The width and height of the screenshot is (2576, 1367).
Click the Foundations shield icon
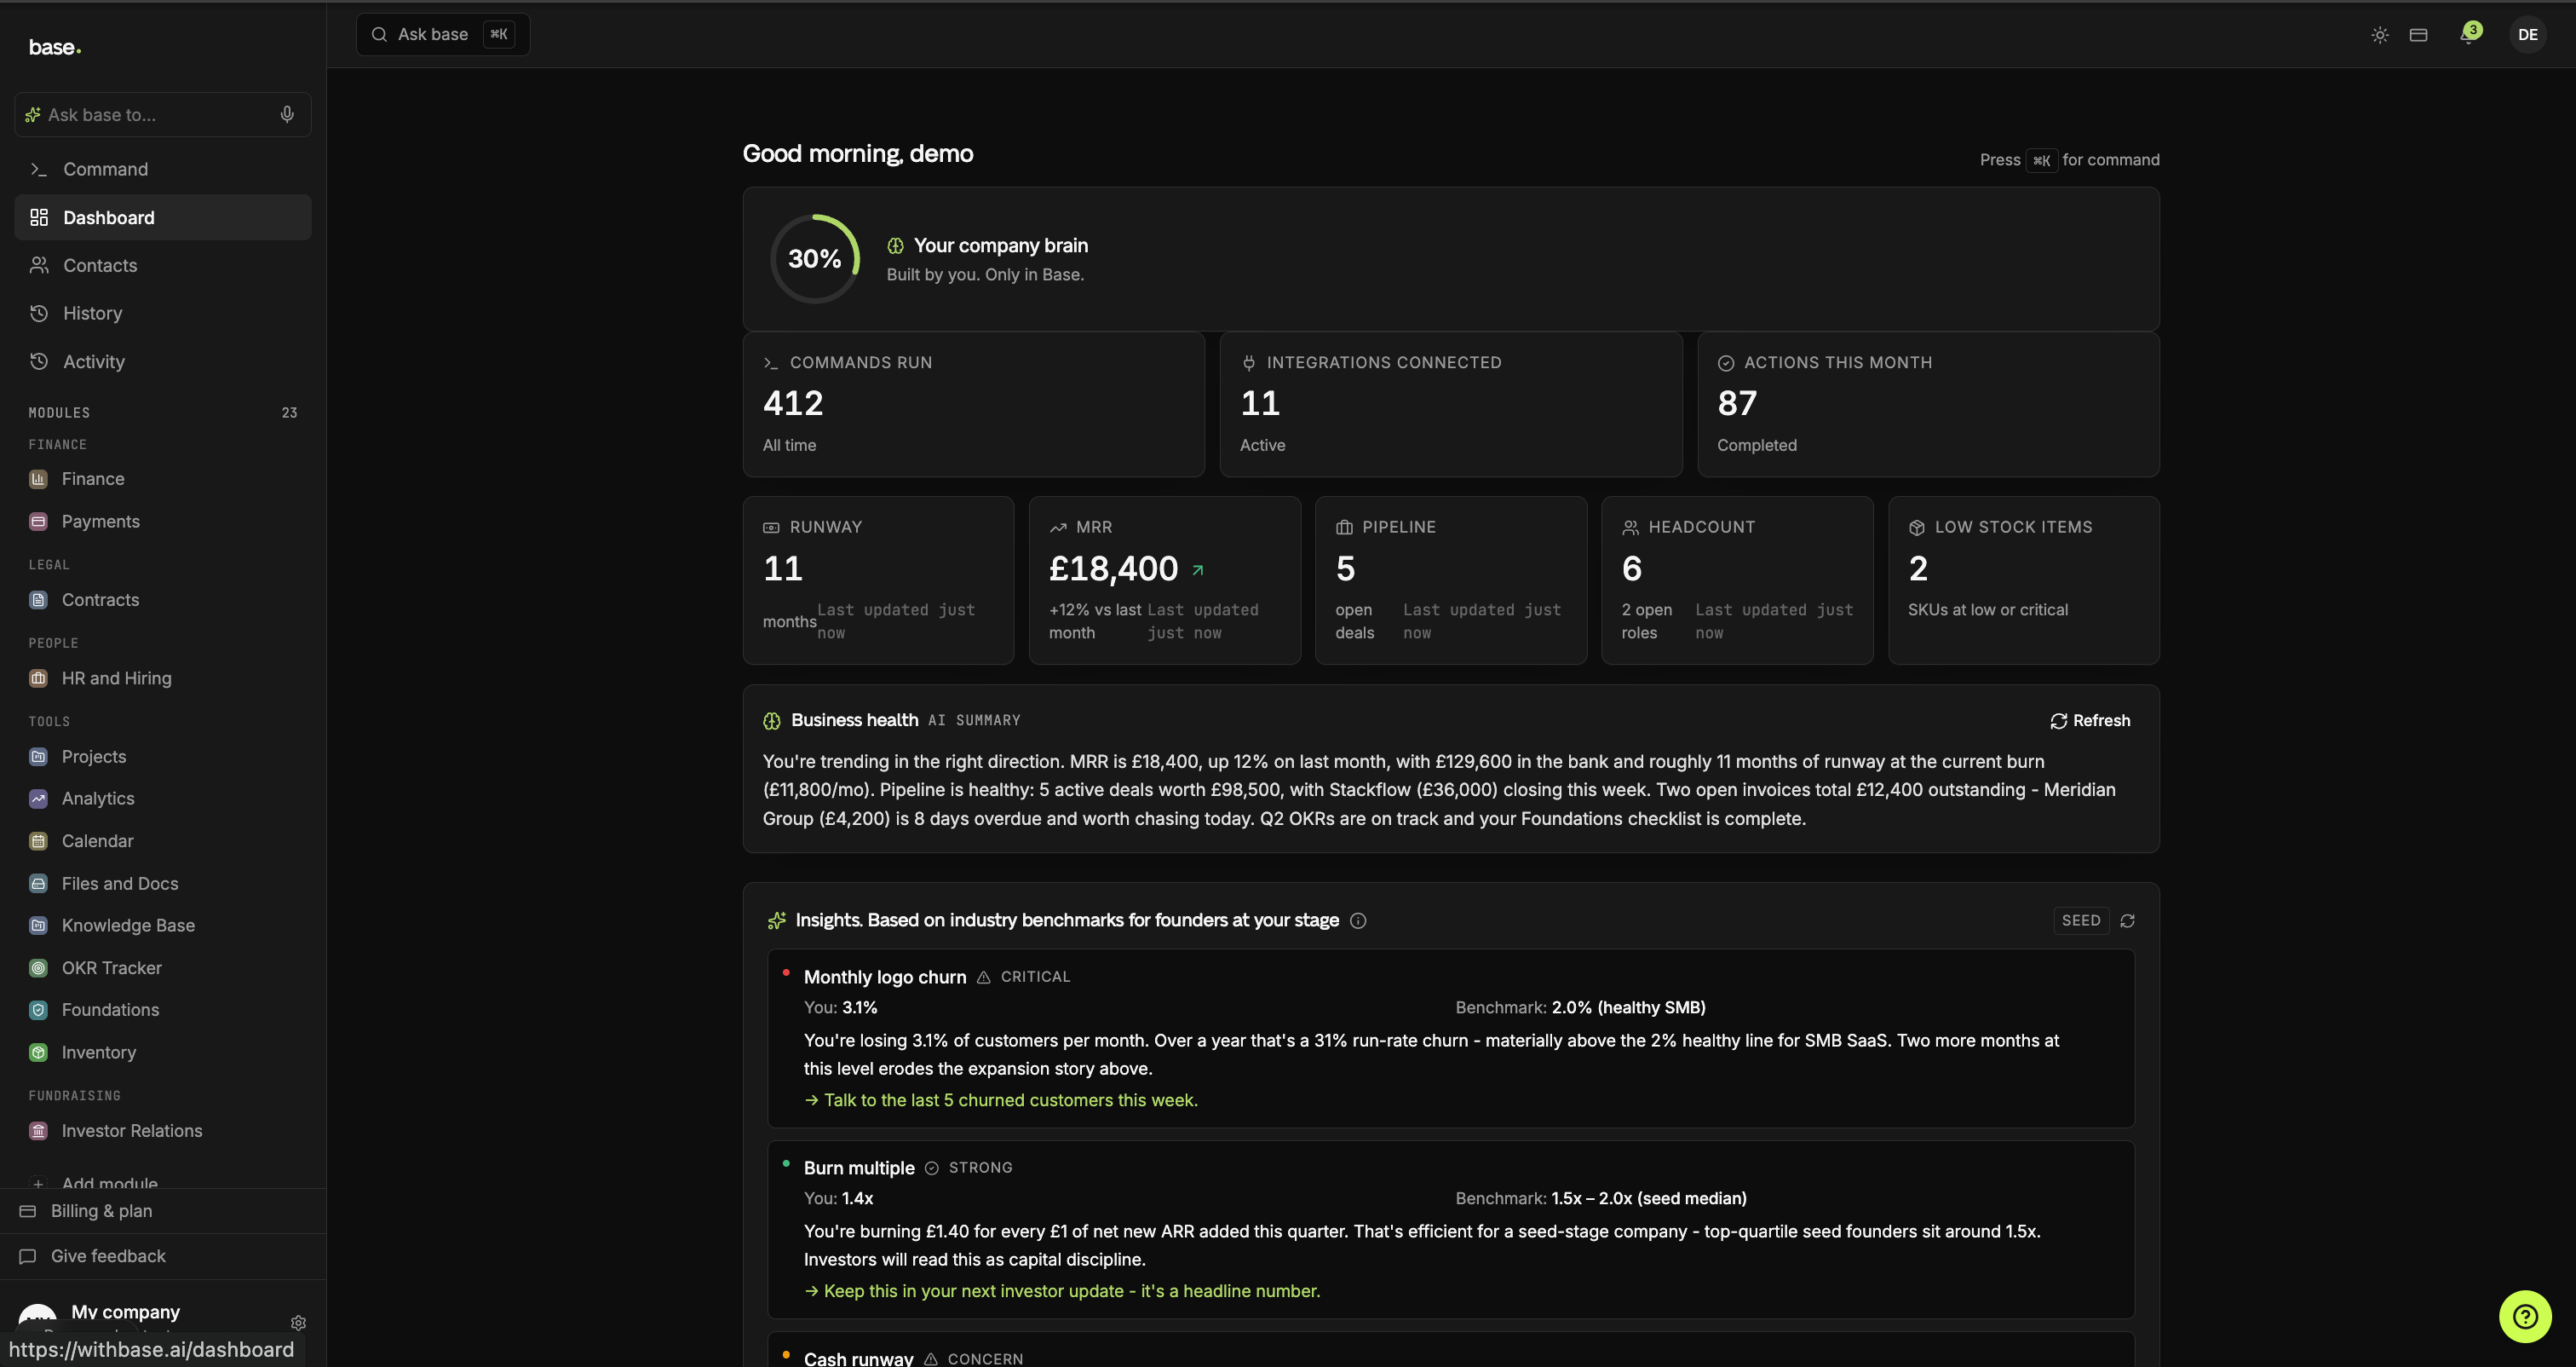[38, 1010]
